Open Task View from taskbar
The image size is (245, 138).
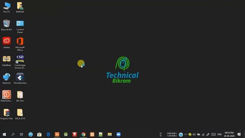[x=21, y=135]
